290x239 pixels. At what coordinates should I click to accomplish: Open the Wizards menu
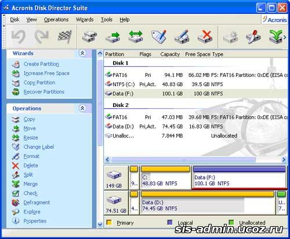point(85,20)
